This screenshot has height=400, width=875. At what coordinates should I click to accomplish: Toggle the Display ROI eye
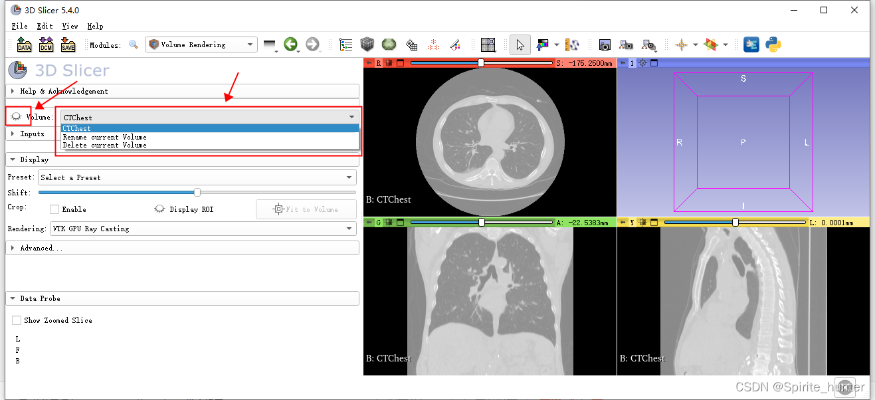tap(159, 209)
